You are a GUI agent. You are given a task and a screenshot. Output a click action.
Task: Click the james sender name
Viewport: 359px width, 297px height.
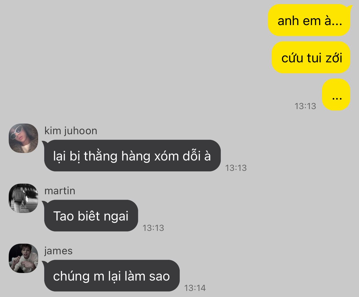(58, 251)
